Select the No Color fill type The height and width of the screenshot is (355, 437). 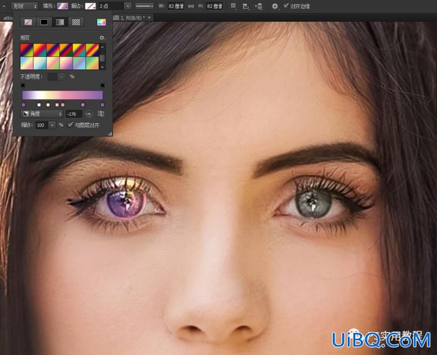click(28, 22)
